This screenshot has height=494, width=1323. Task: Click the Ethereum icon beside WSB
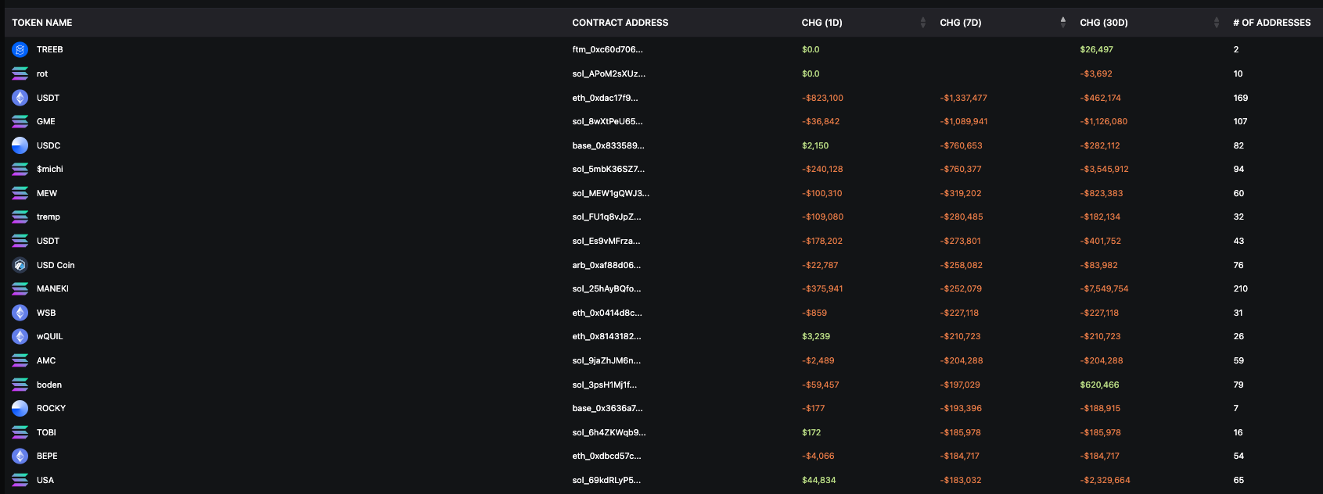[20, 313]
